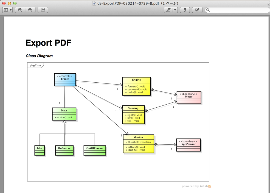Select the State class title
This screenshot has height=193, width=270.
[x=64, y=110]
